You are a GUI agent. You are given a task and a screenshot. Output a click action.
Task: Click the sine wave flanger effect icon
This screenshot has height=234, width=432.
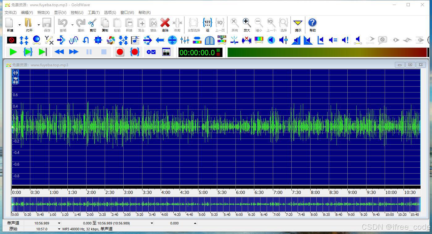click(x=74, y=40)
